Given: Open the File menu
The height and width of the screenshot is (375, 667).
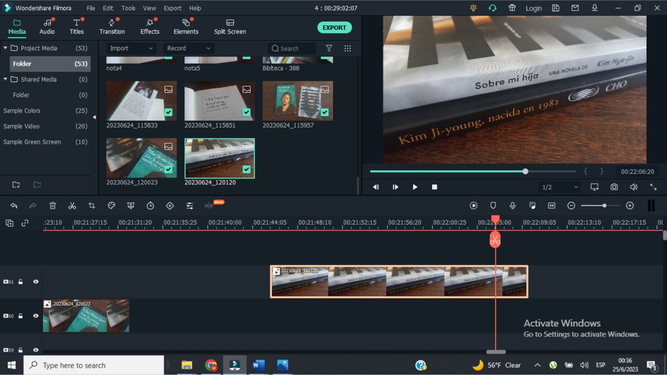Looking at the screenshot, I should click(91, 8).
